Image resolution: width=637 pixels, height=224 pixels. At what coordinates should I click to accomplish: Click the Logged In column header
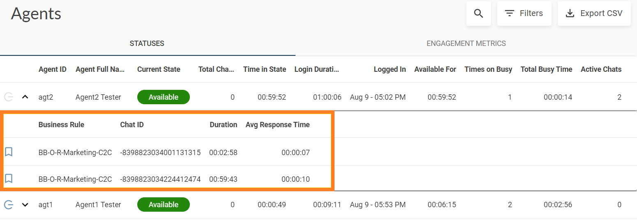390,69
